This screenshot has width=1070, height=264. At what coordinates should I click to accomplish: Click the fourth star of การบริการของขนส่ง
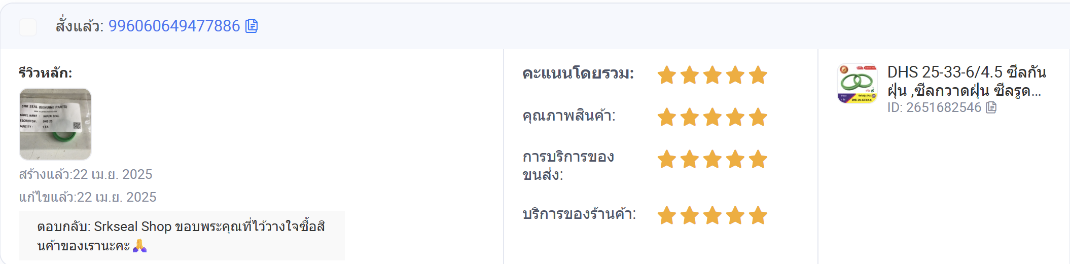(x=735, y=159)
